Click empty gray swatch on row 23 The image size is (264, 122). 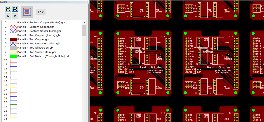pyautogui.click(x=14, y=115)
